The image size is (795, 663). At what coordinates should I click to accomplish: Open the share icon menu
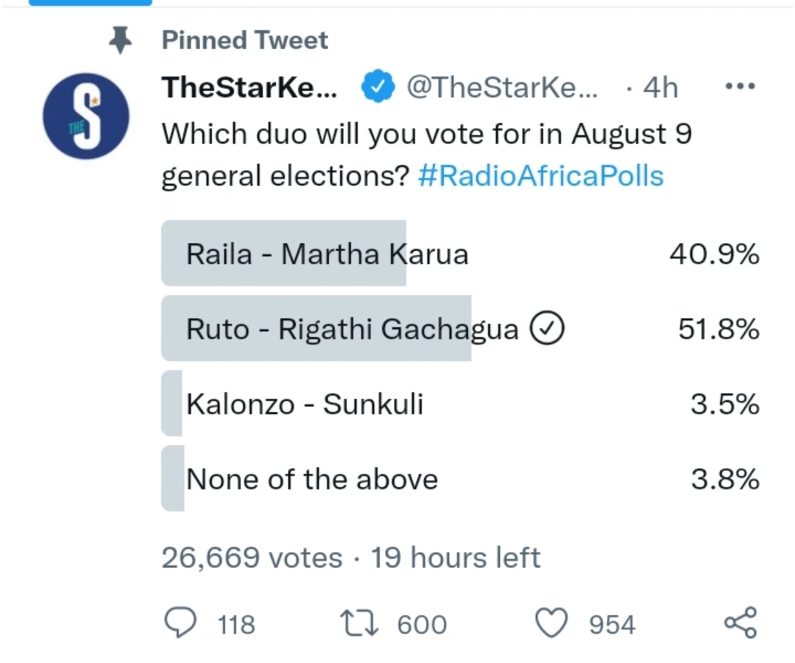740,623
